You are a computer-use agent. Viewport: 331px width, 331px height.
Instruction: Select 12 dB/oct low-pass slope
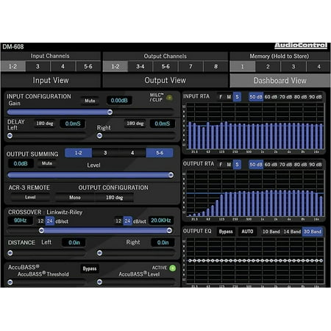tap(118, 221)
